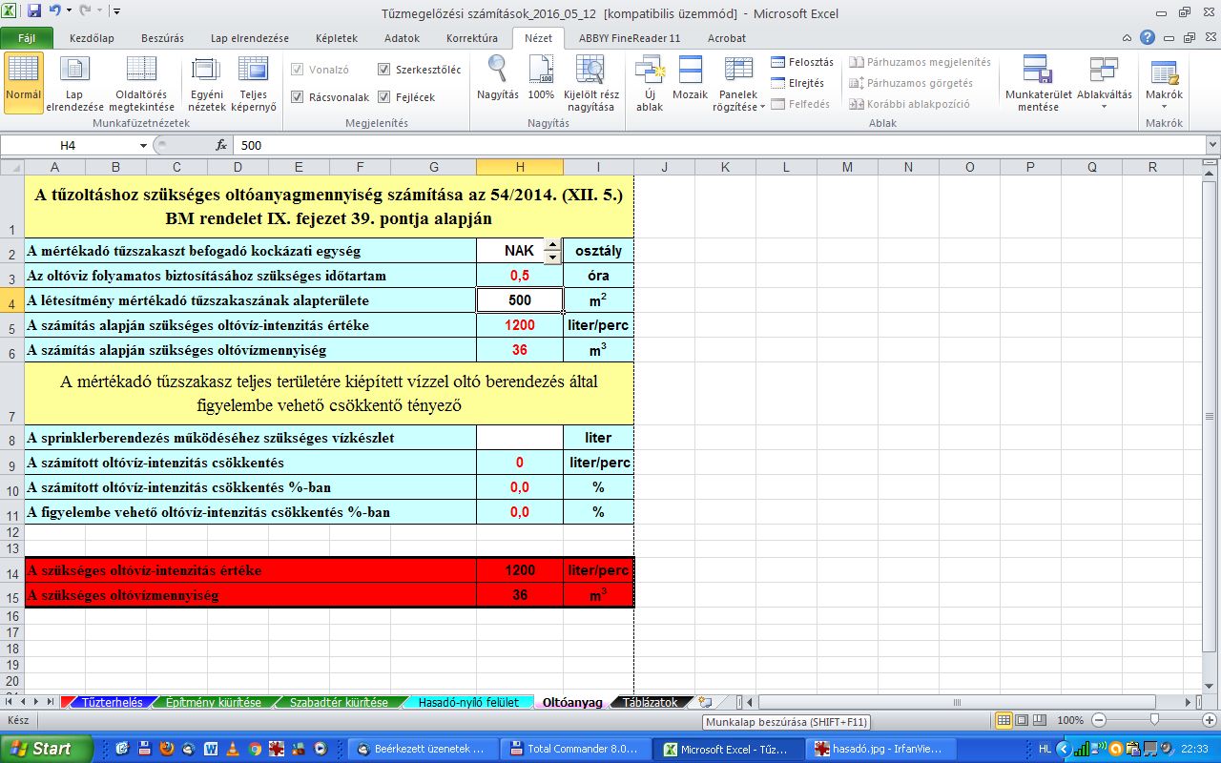Open the Nagyítás zoom dialog
Image resolution: width=1221 pixels, height=763 pixels.
pos(498,78)
